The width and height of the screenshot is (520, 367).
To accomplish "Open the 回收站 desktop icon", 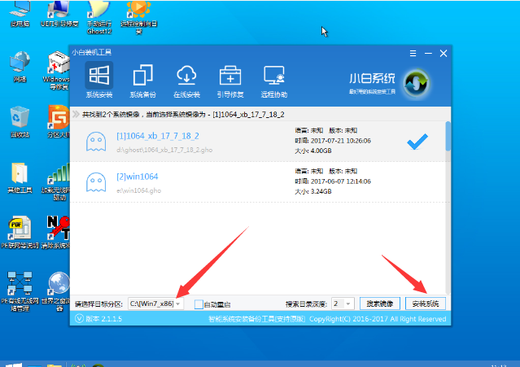I will 20,122.
